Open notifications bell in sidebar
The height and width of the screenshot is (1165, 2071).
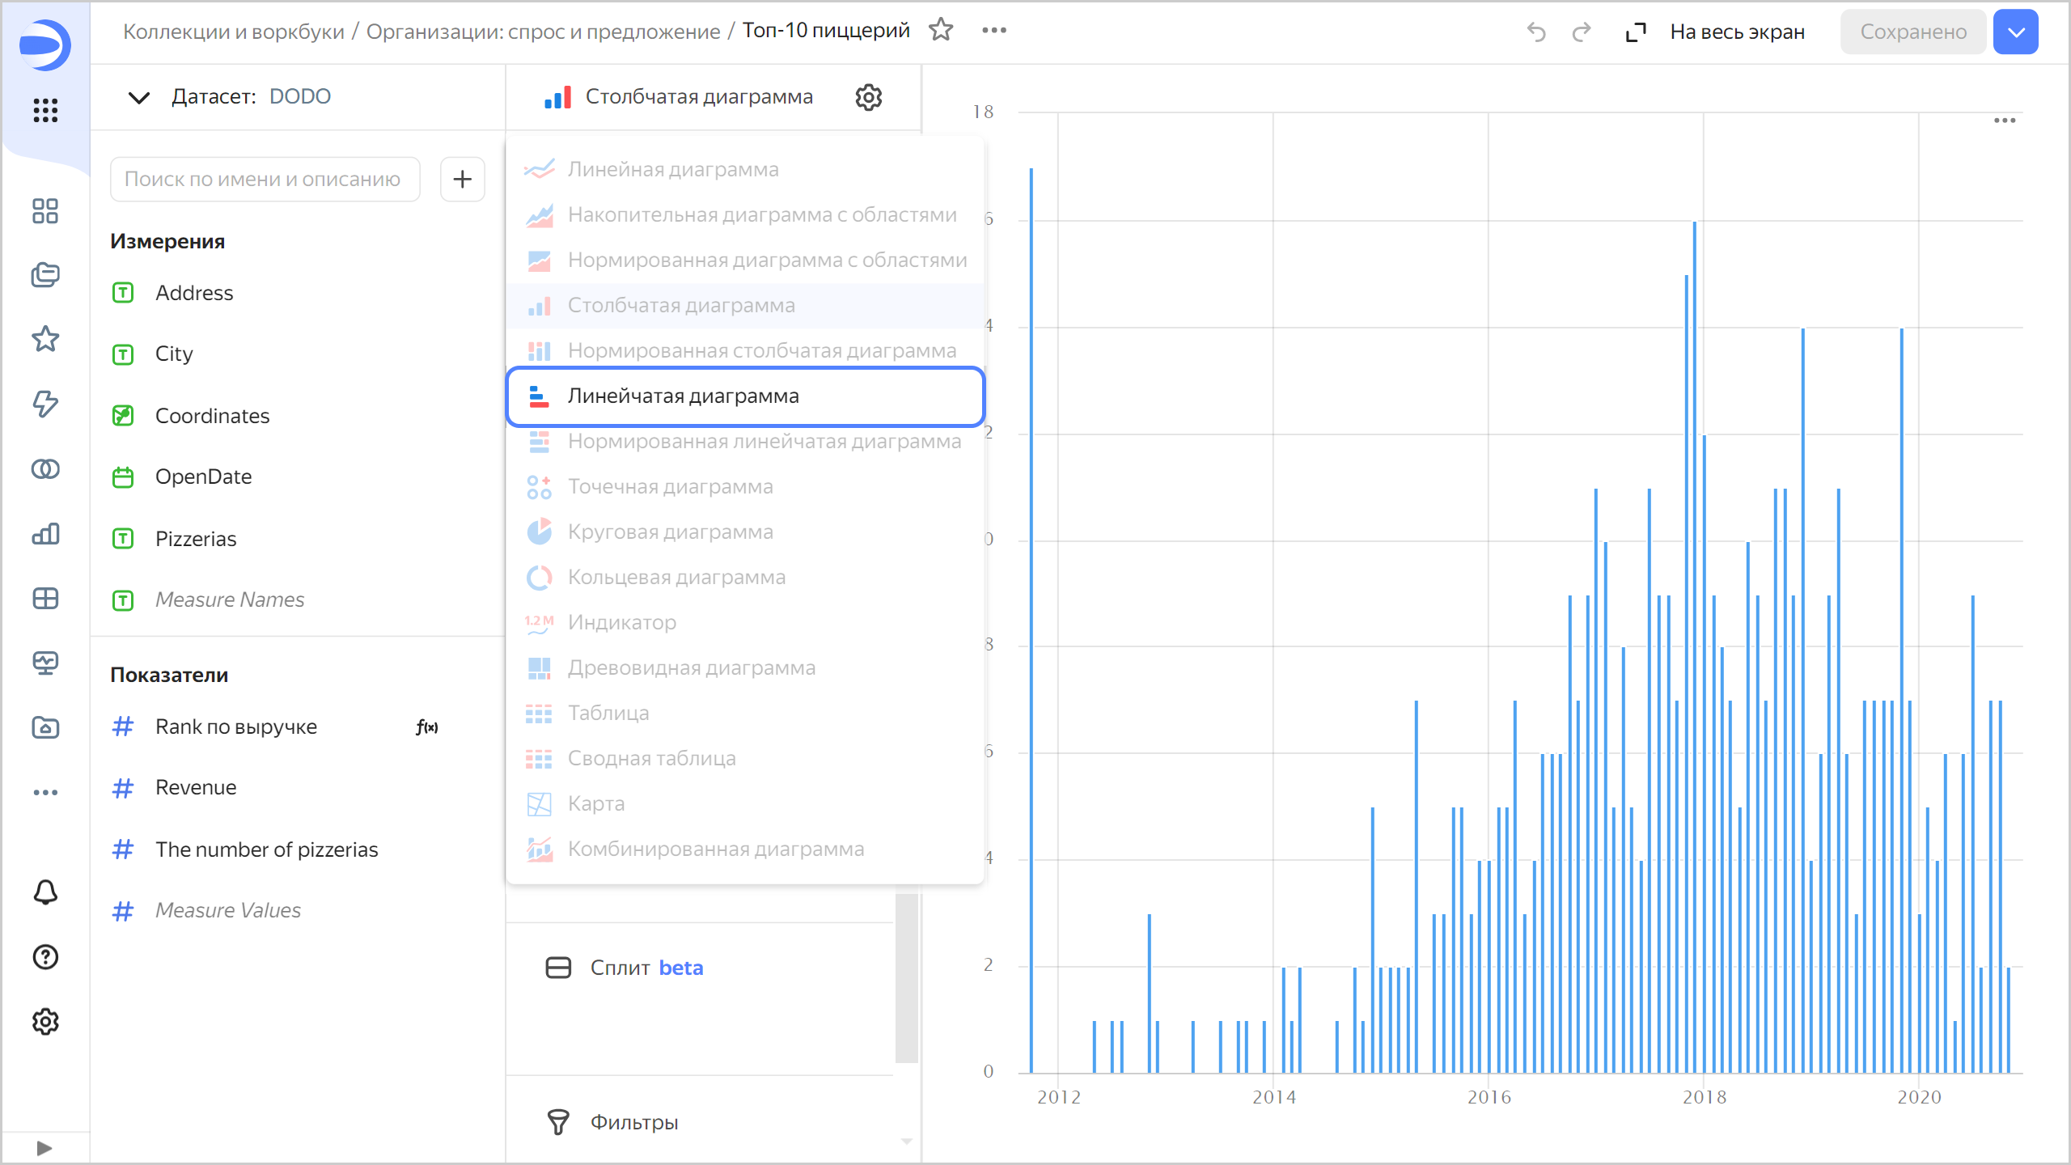tap(45, 892)
